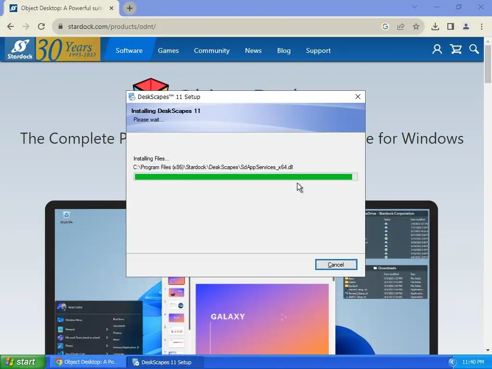The image size is (492, 369).
Task: Open a new browser tab
Action: [130, 8]
